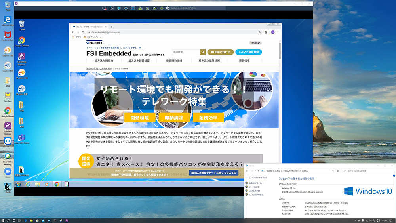
Task: Toggle the green session recording button
Action: (162, 8)
